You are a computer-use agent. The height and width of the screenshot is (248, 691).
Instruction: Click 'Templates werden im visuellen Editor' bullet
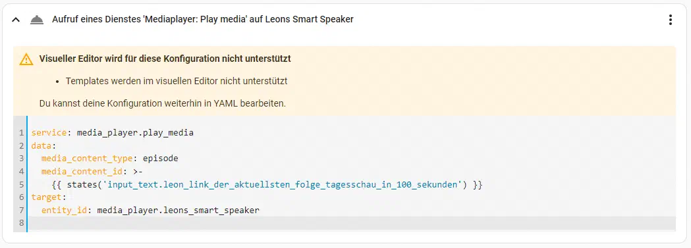click(x=177, y=81)
